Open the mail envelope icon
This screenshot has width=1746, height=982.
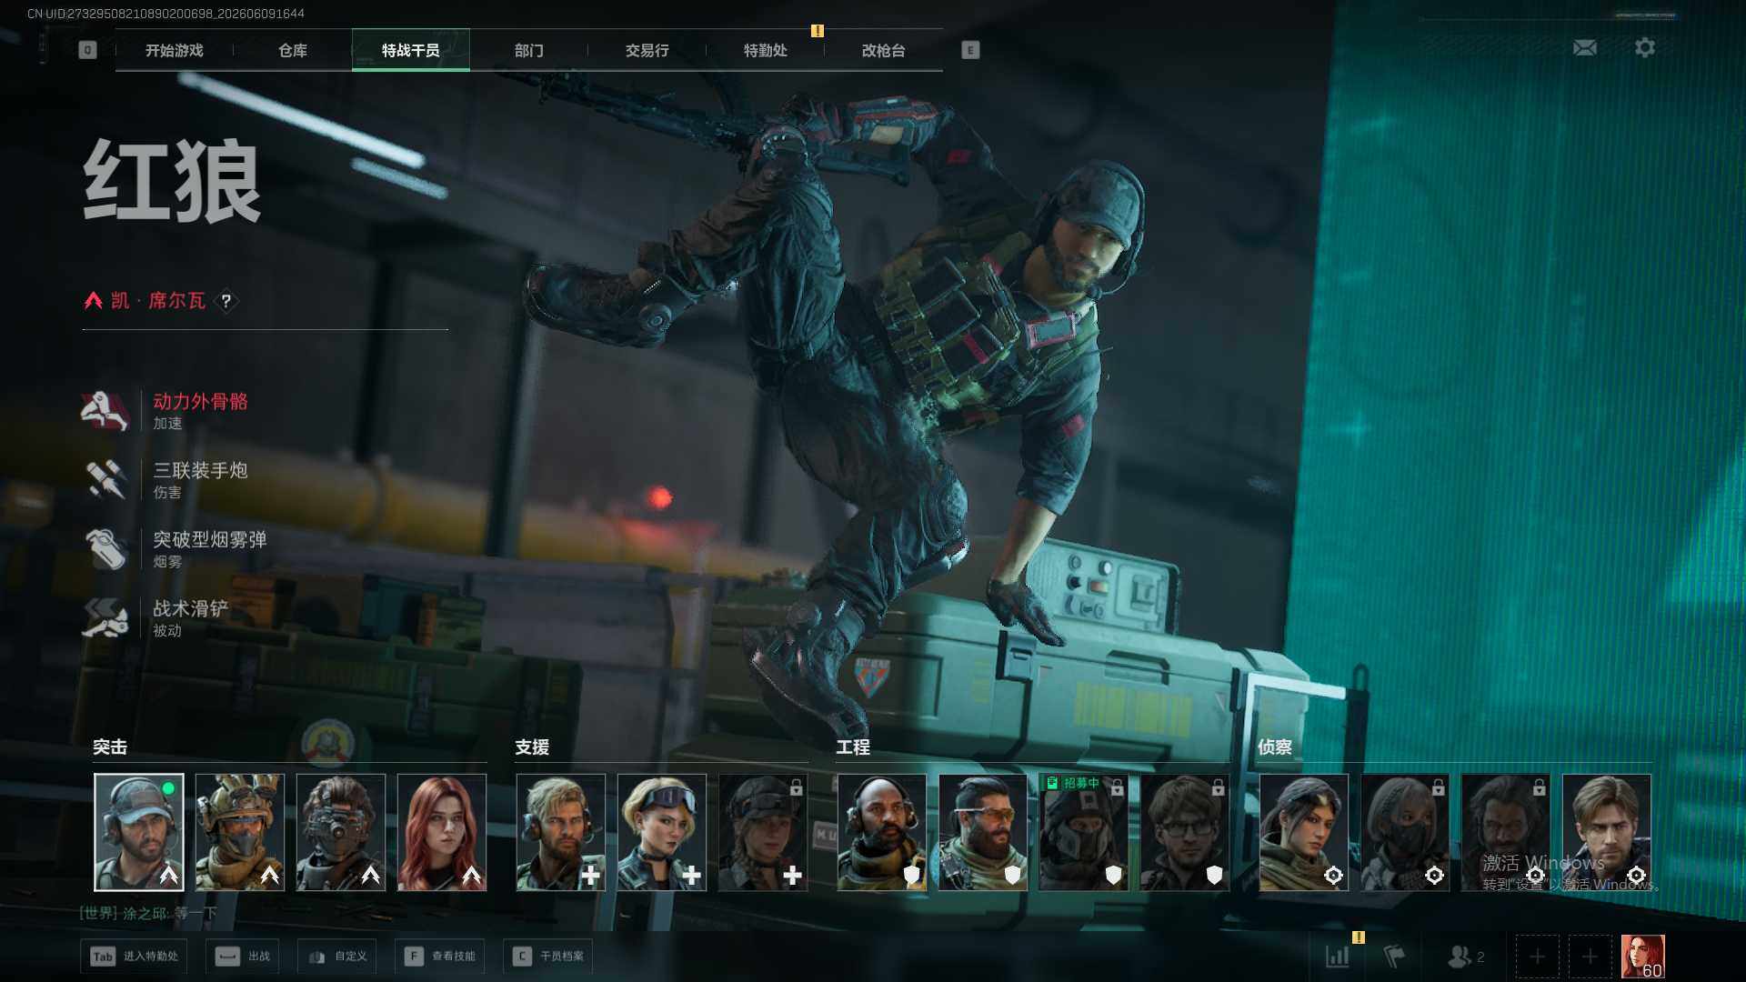(x=1584, y=47)
